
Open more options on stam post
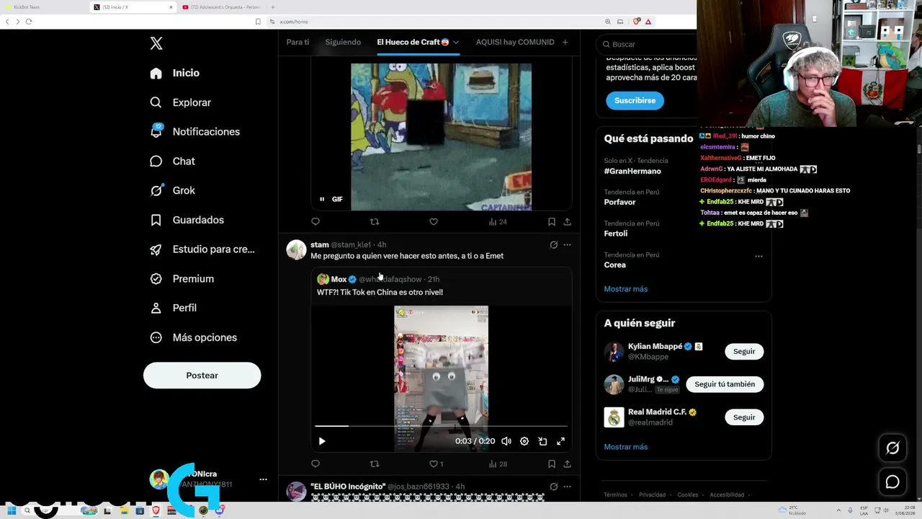pyautogui.click(x=568, y=245)
